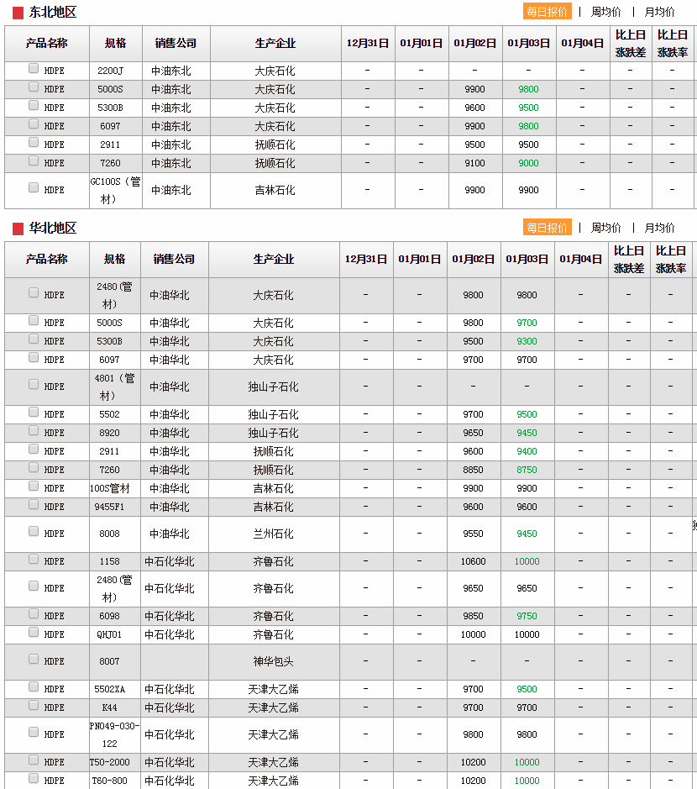Click 产品名称 header in 东北地区 table
The width and height of the screenshot is (697, 789).
47,44
